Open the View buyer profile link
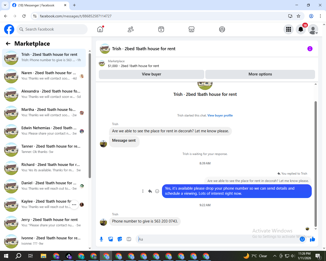Image resolution: width=326 pixels, height=261 pixels. (x=220, y=115)
